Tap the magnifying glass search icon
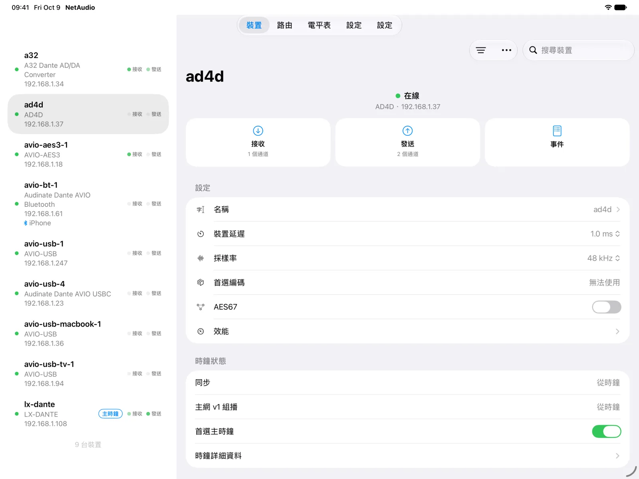This screenshot has height=479, width=639. click(533, 50)
